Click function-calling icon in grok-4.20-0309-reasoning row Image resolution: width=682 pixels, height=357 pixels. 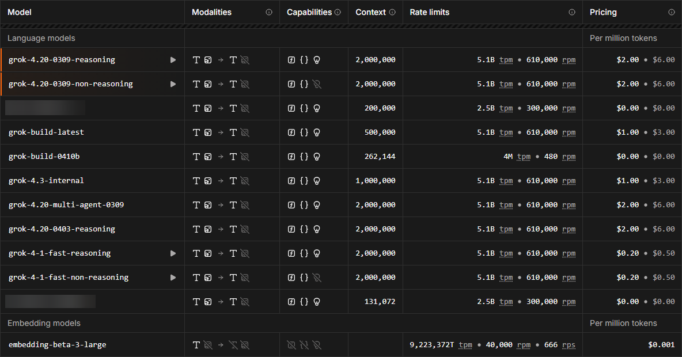(x=291, y=60)
